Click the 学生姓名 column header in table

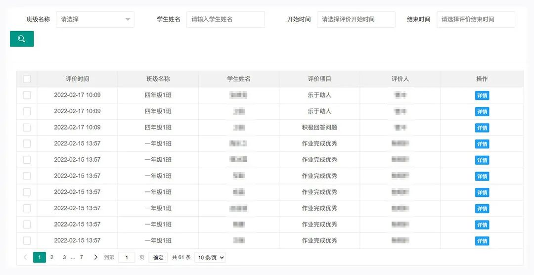(239, 79)
